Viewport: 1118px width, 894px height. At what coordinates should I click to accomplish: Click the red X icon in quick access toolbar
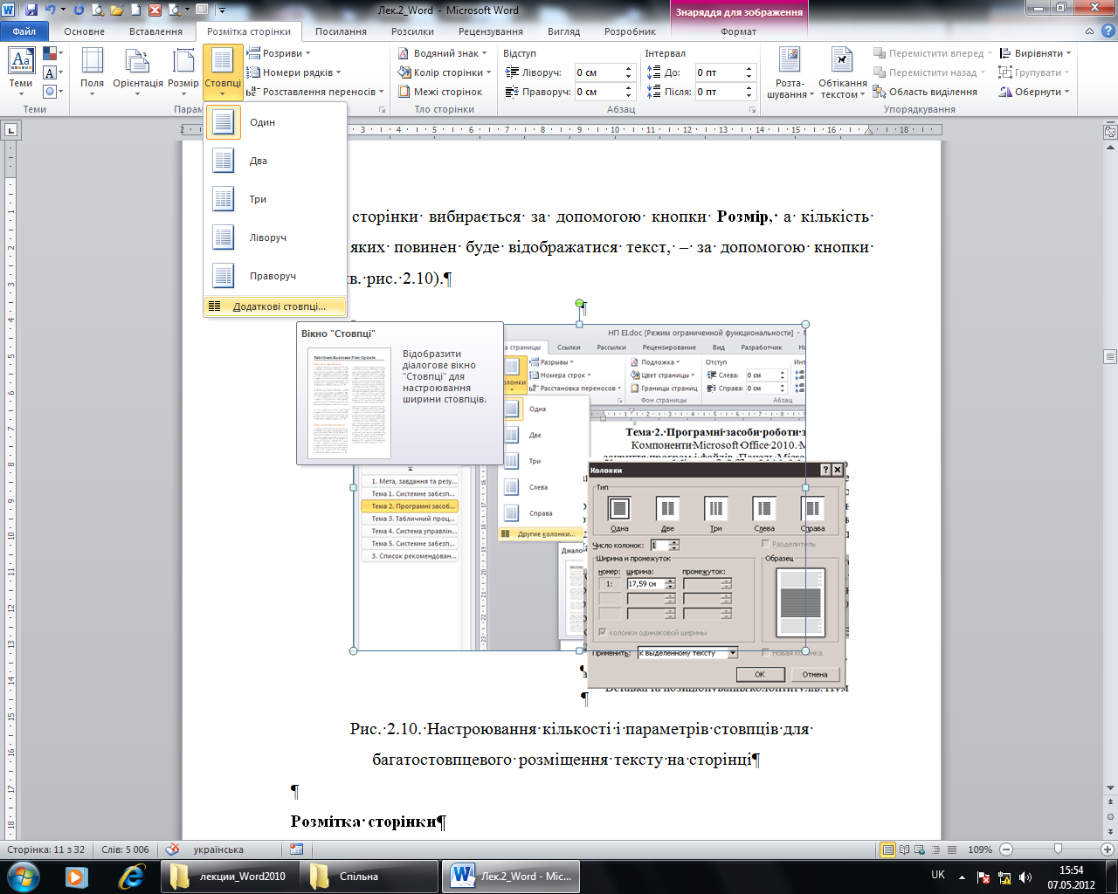pos(155,10)
